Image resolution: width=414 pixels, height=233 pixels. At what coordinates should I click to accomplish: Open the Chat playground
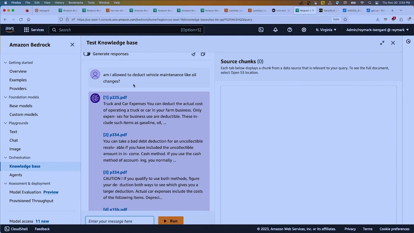coord(14,140)
